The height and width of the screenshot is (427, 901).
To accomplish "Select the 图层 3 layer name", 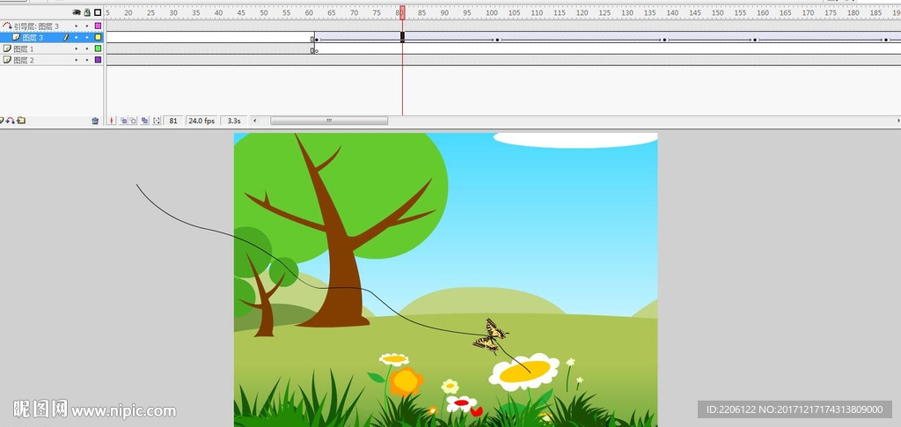I will 33,37.
